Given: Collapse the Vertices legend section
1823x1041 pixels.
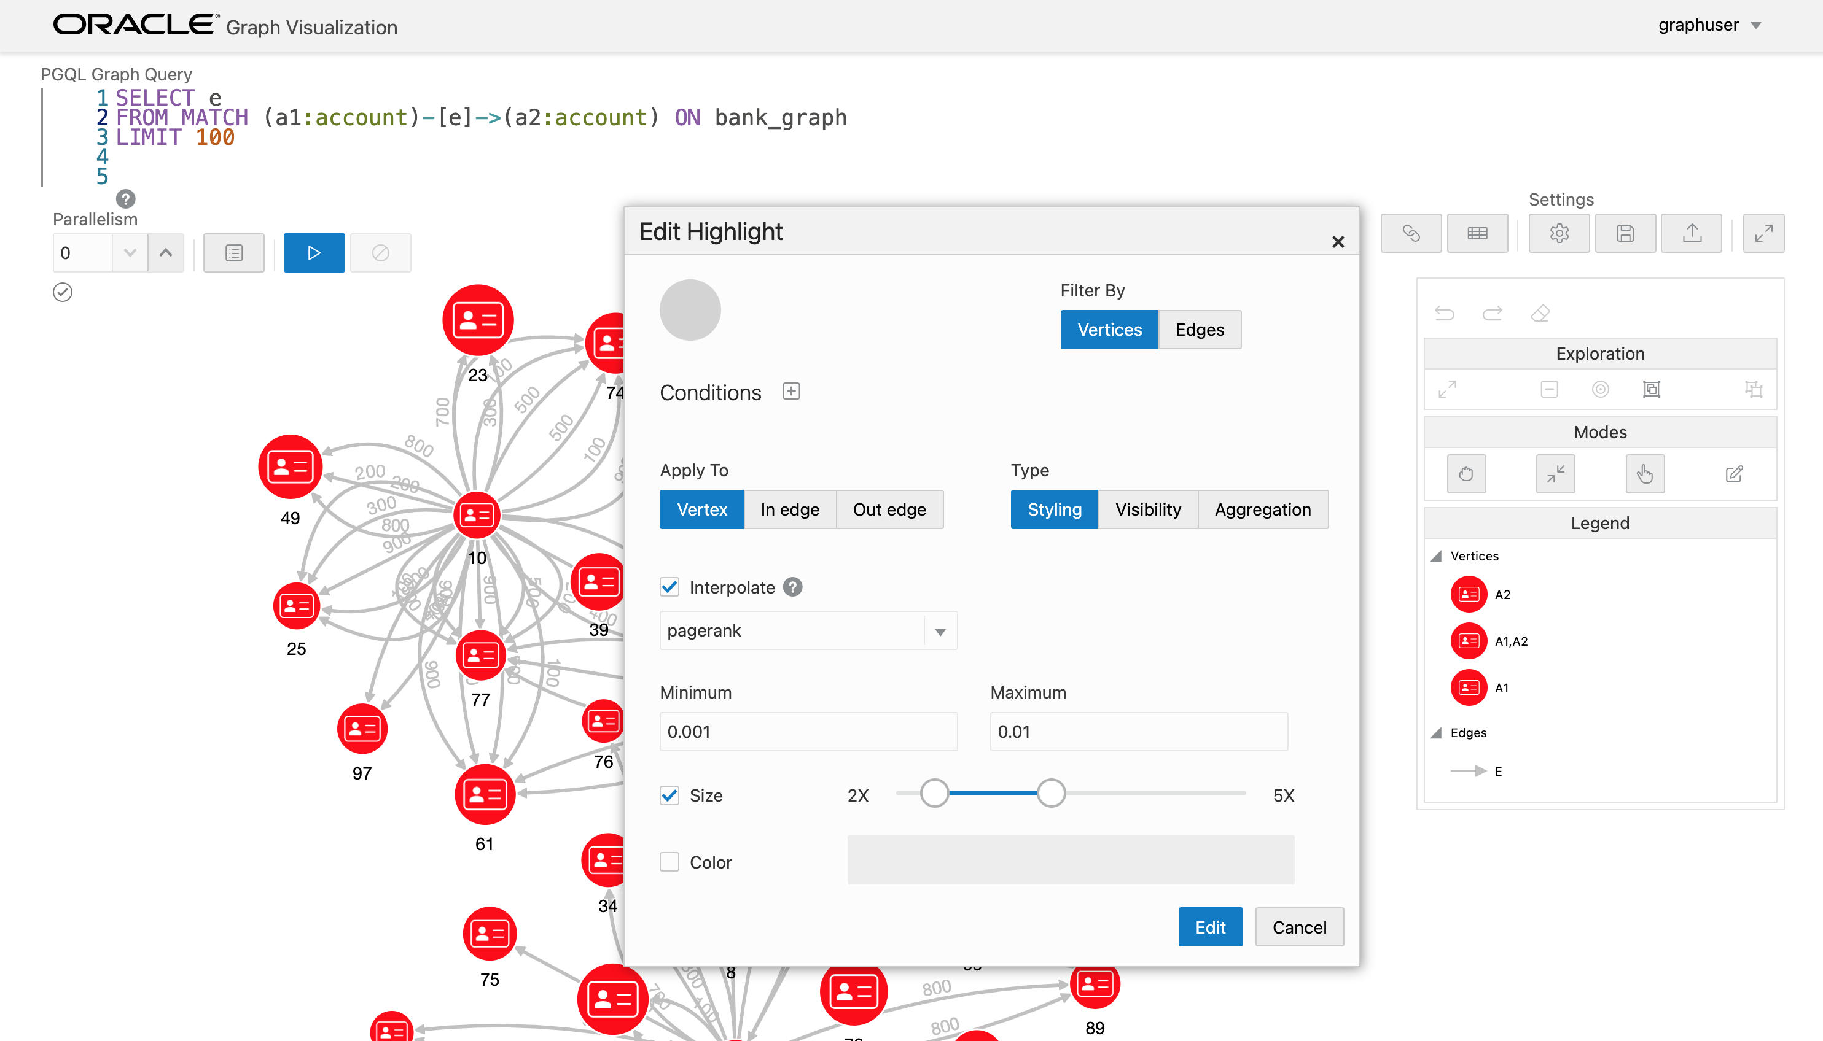Looking at the screenshot, I should 1436,556.
